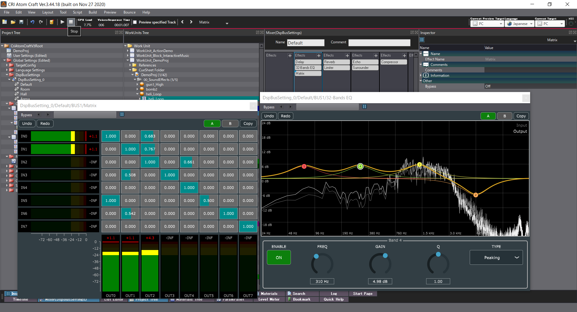Click the MIDI device icon near Current Target
Screen dimensions: 577x312
tap(572, 23)
